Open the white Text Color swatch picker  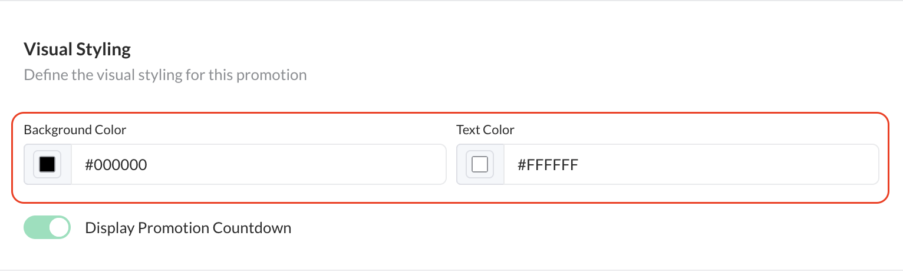coord(480,164)
